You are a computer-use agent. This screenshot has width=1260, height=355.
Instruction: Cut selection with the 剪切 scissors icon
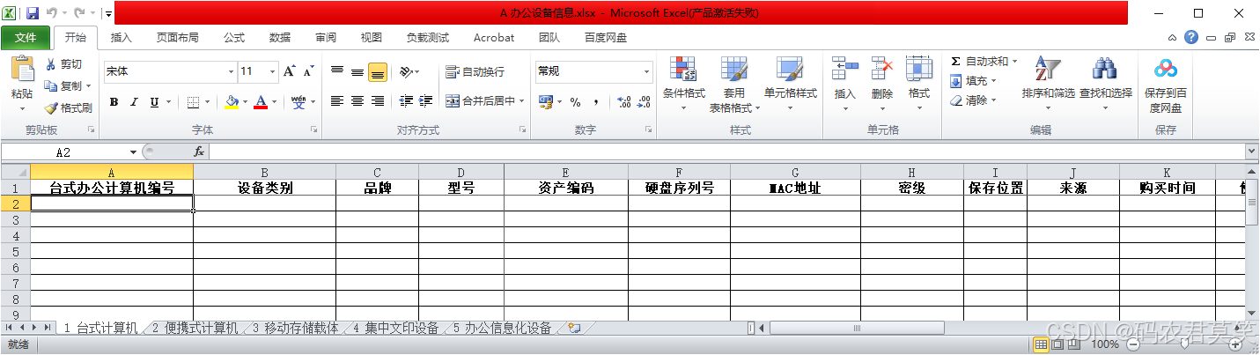pos(50,64)
